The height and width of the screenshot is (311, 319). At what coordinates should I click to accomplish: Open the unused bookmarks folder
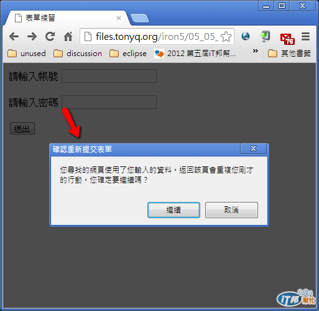[x=27, y=54]
